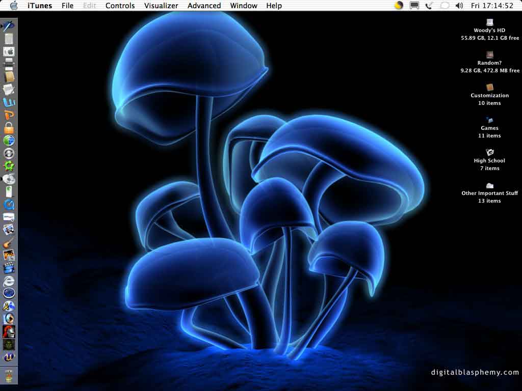
Task: Click the phone modem status icon
Action: pyautogui.click(x=429, y=5)
